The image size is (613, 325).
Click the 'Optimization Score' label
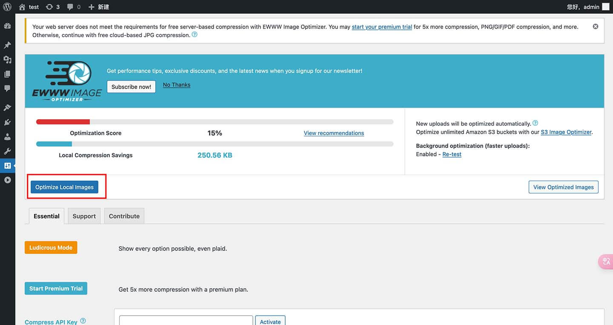[95, 133]
